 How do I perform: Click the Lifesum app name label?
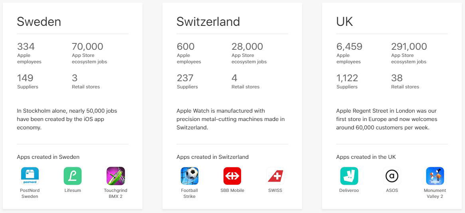(x=73, y=191)
